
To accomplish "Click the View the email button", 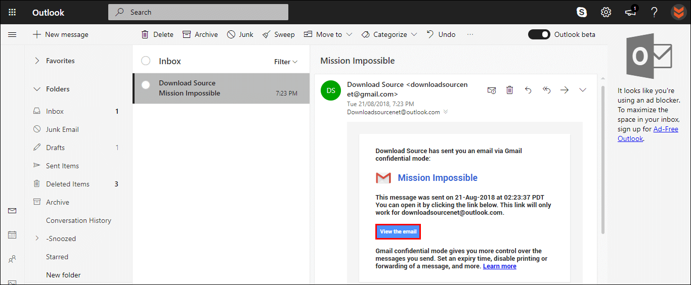I will tap(398, 231).
